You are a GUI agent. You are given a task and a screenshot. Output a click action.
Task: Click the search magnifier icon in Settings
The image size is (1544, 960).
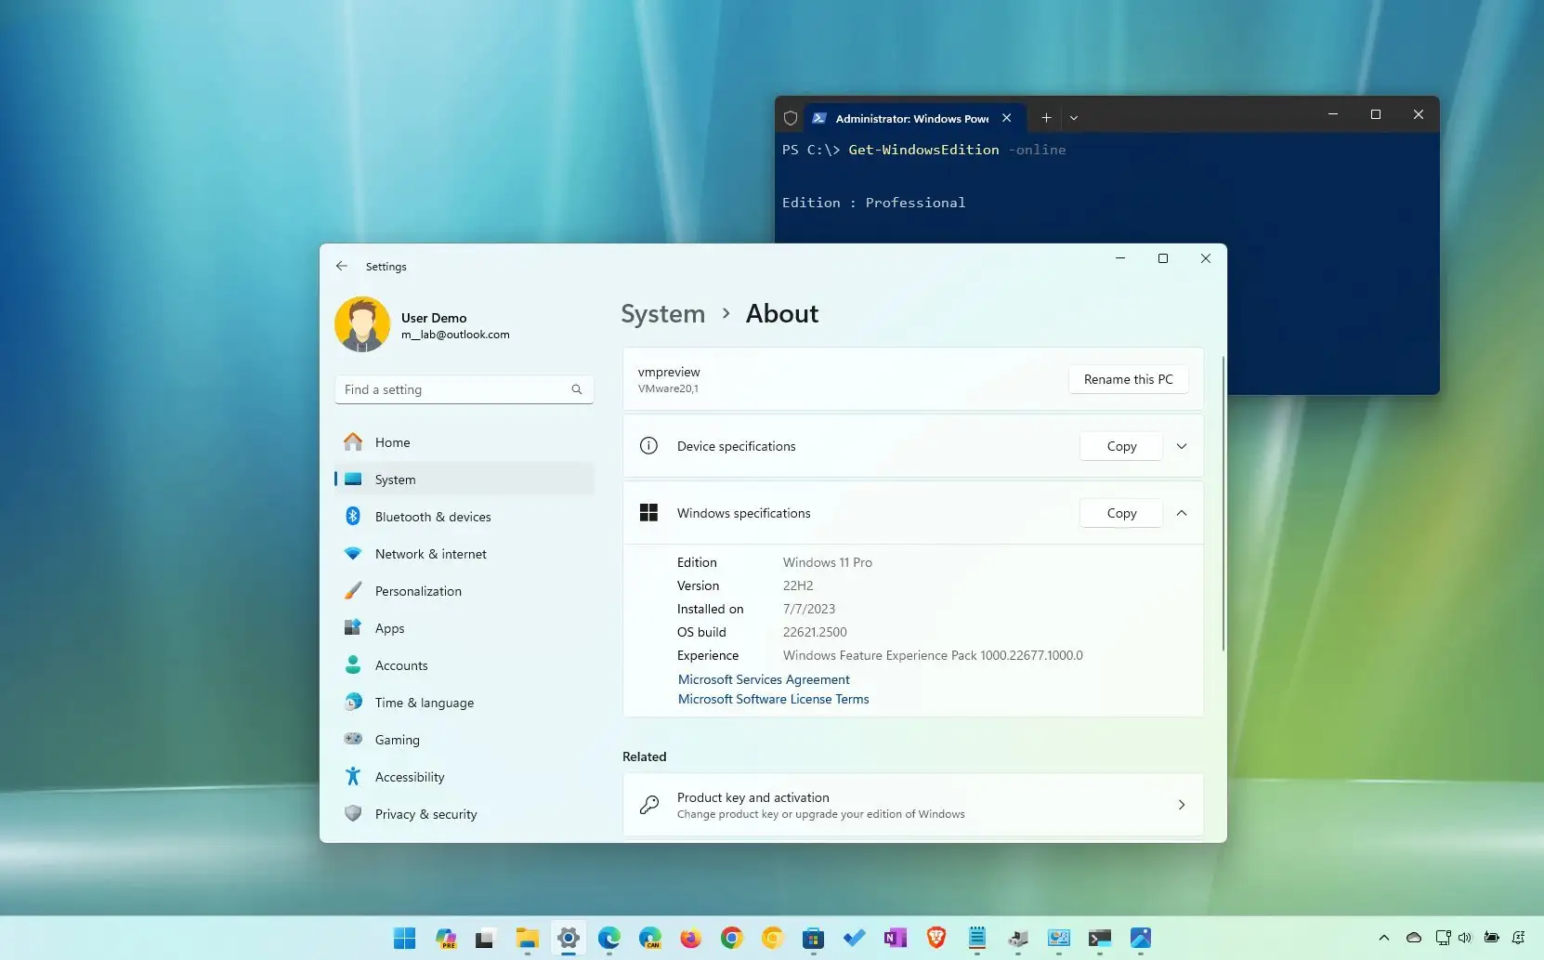click(x=577, y=389)
